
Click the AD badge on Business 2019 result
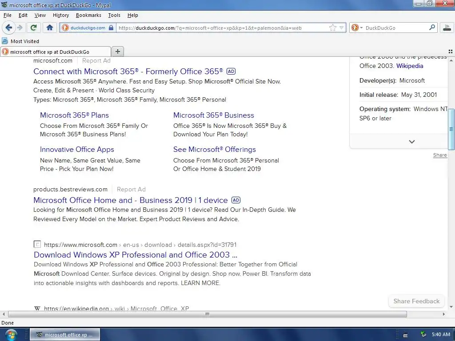coord(236,200)
